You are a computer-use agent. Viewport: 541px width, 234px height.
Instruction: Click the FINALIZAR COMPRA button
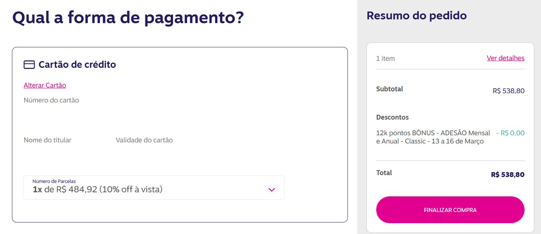point(450,210)
